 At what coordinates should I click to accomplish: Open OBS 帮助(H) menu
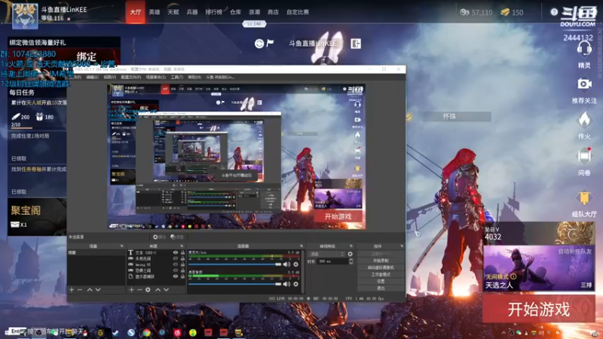pos(194,78)
